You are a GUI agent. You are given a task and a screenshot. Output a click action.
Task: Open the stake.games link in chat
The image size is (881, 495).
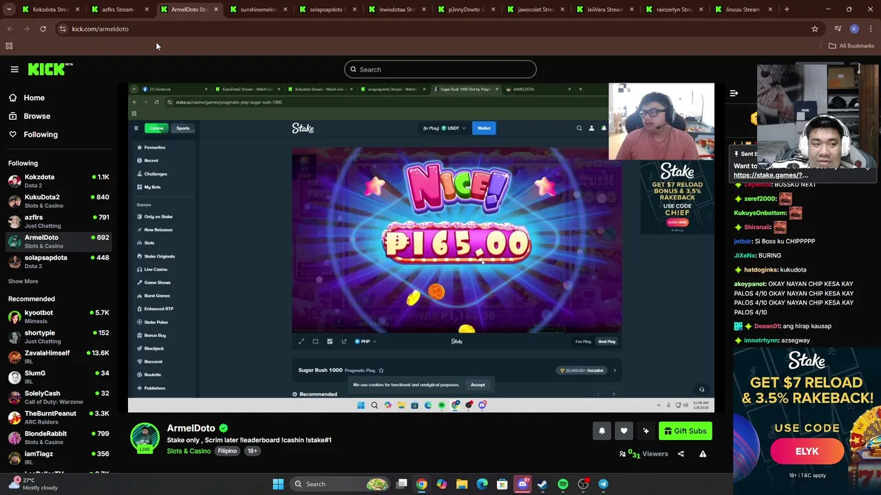[771, 175]
